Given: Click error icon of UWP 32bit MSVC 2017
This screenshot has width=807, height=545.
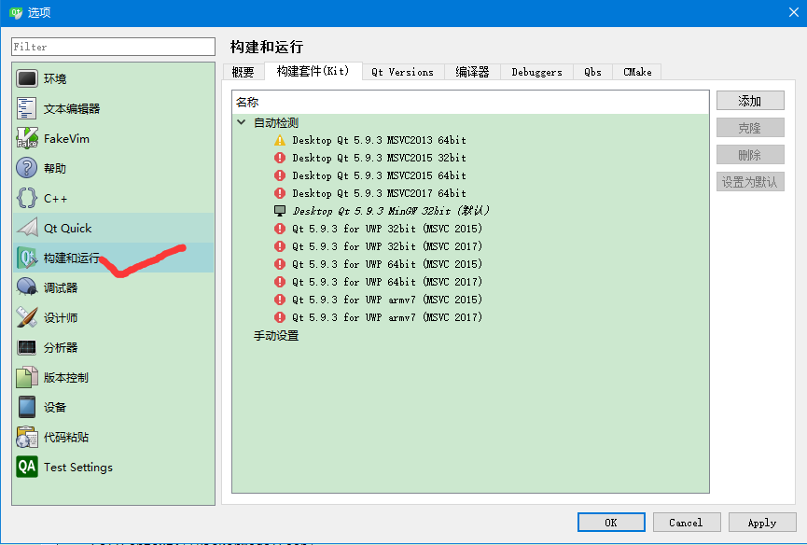Looking at the screenshot, I should (280, 246).
